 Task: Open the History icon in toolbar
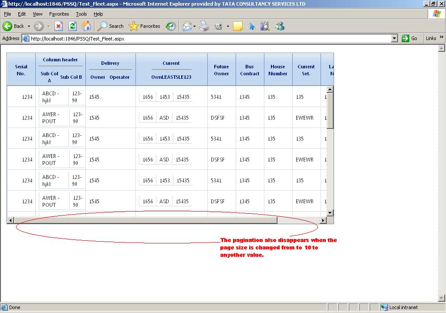(x=171, y=26)
